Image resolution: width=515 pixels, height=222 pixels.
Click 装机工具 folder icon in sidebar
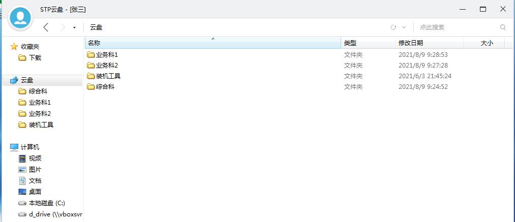coord(22,125)
